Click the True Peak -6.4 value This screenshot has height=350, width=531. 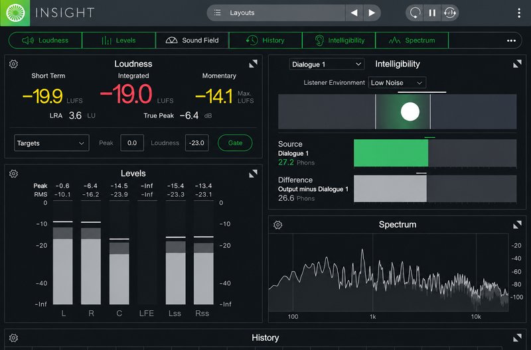click(189, 115)
